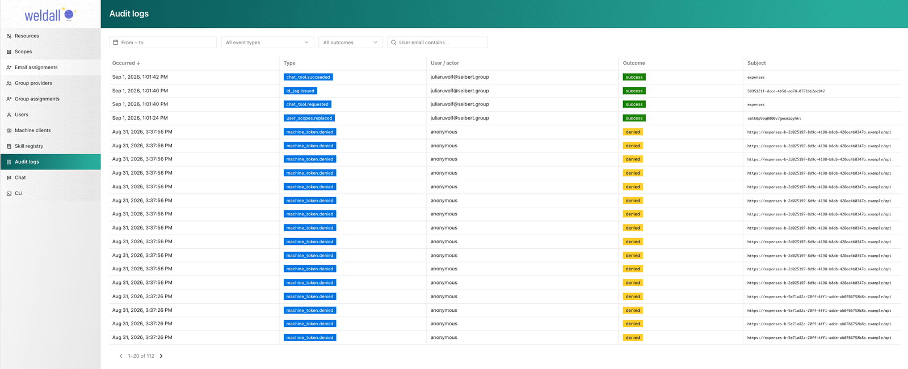This screenshot has height=369, width=908.
Task: Open CLI from the sidebar
Action: coord(51,193)
